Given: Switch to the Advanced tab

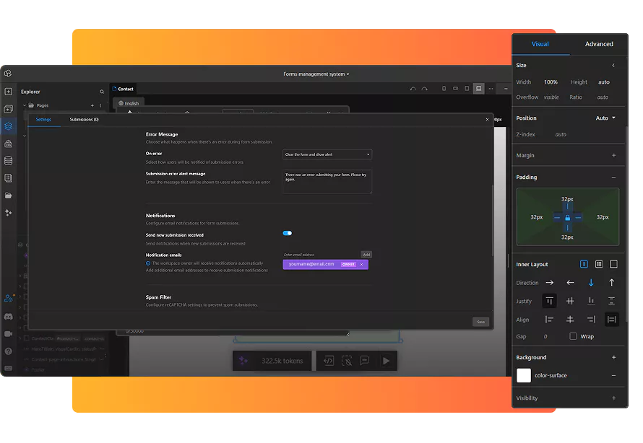Looking at the screenshot, I should coord(599,44).
